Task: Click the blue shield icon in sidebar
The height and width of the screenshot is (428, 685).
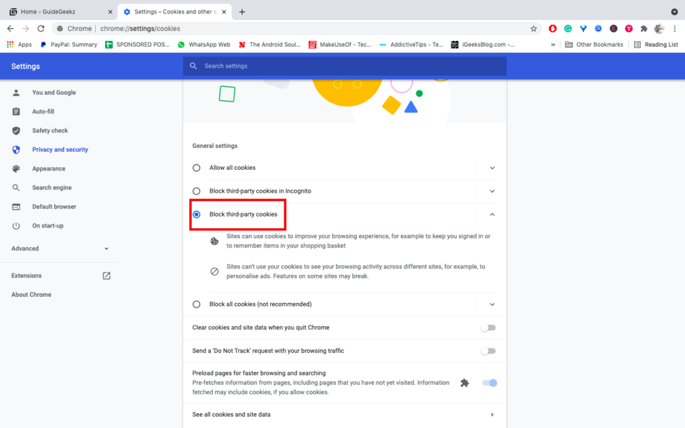Action: (x=16, y=150)
